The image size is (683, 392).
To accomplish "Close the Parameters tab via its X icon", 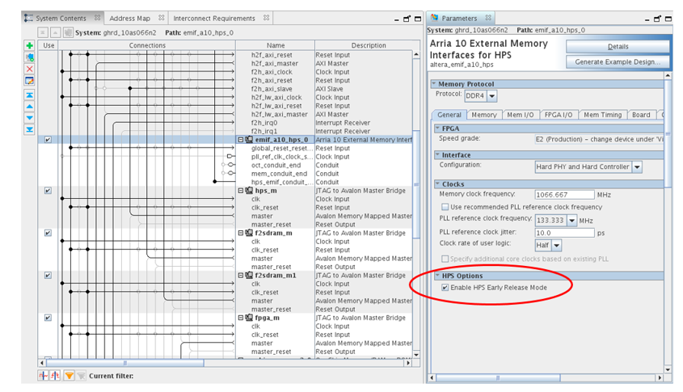I will pos(488,18).
